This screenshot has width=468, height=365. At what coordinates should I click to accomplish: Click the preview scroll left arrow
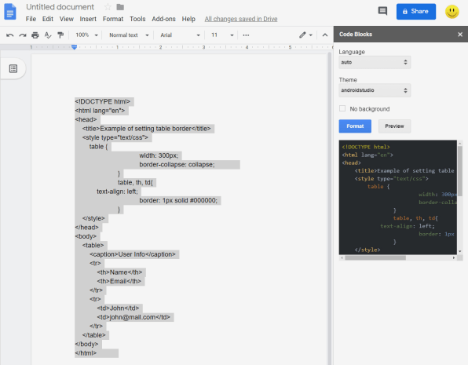pos(342,257)
